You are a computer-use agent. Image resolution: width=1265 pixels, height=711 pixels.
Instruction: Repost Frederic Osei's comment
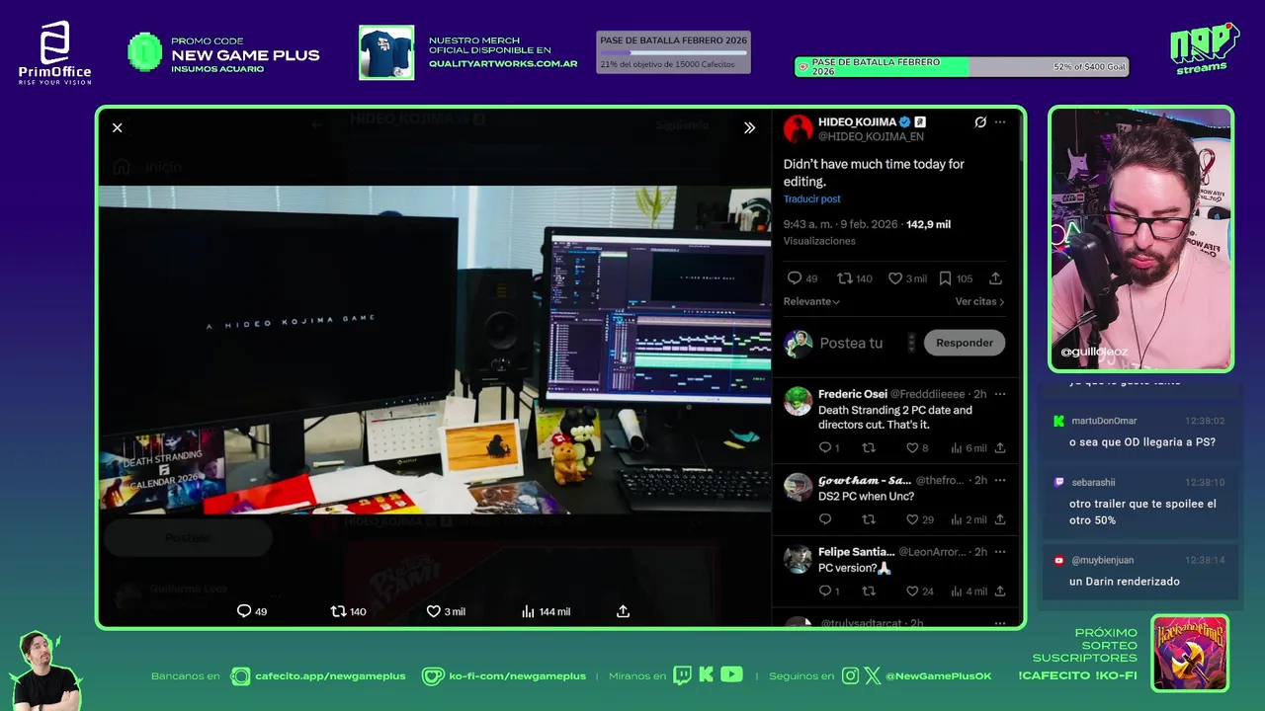click(869, 447)
